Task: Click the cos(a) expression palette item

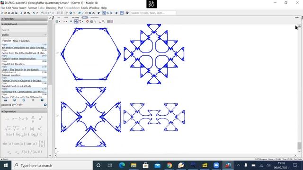Action: point(19,144)
